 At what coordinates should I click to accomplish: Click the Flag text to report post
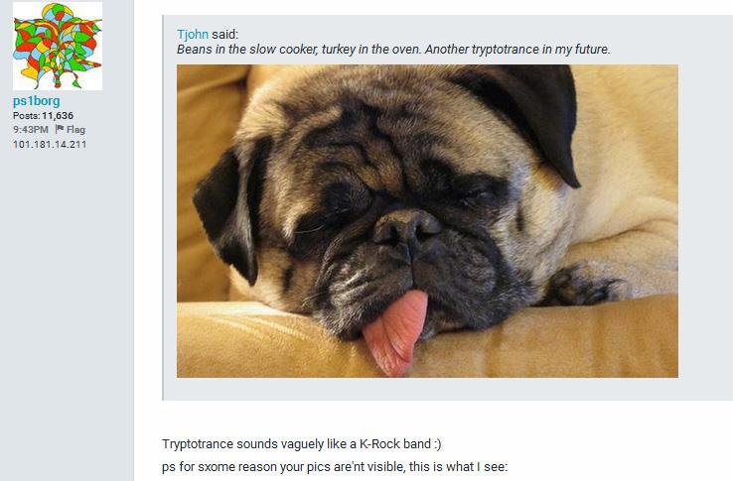(x=75, y=129)
